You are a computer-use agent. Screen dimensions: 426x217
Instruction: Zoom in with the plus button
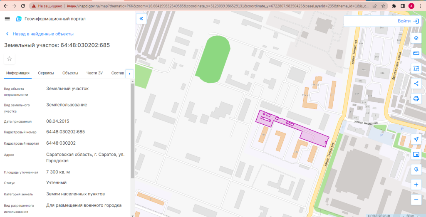click(416, 185)
